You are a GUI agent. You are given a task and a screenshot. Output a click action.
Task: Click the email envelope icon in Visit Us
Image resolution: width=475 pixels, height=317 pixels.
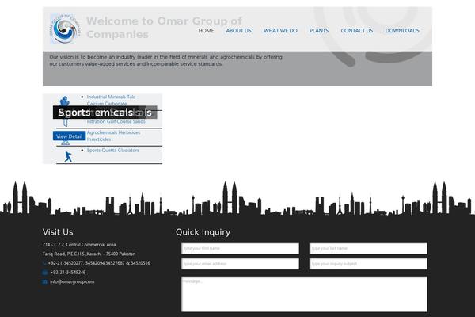(45, 282)
